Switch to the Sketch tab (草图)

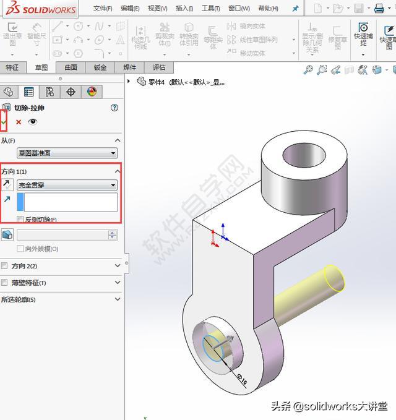coord(41,67)
